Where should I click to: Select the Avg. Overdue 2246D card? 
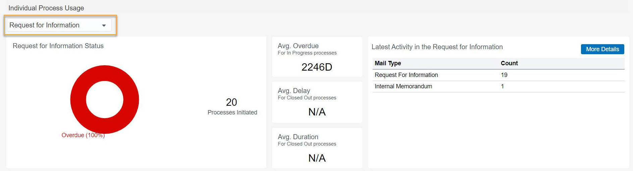[x=317, y=57]
